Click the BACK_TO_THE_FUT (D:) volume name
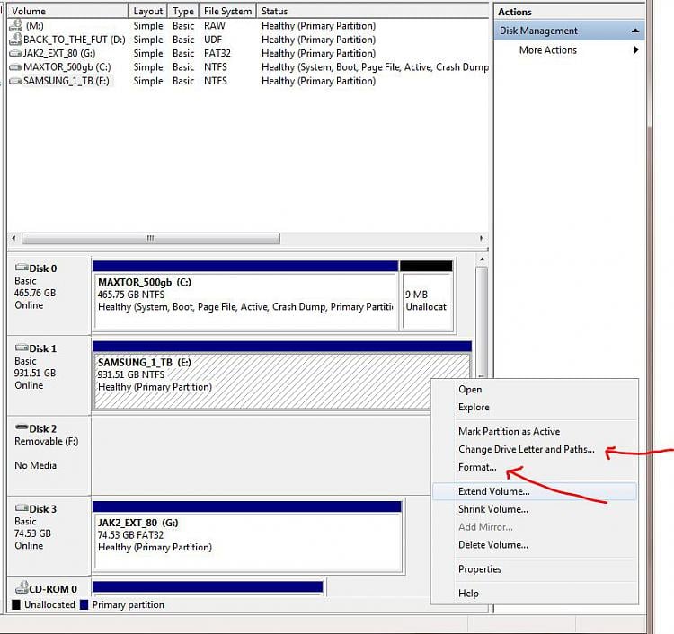This screenshot has height=634, width=674. pyautogui.click(x=75, y=40)
